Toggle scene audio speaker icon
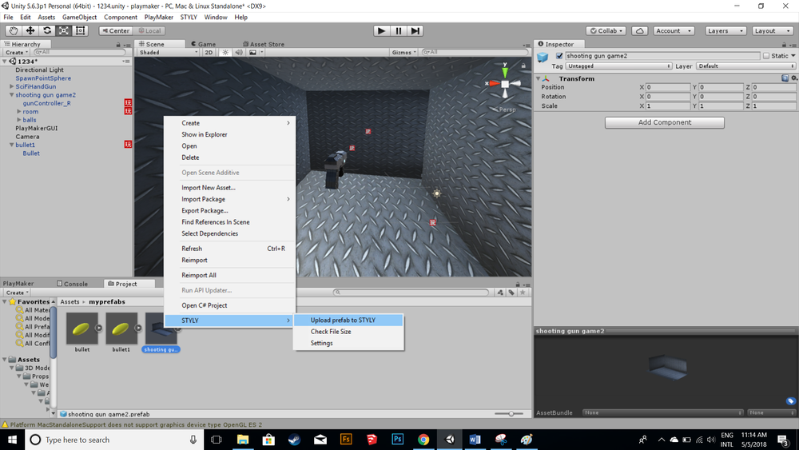This screenshot has height=450, width=799. tap(238, 52)
